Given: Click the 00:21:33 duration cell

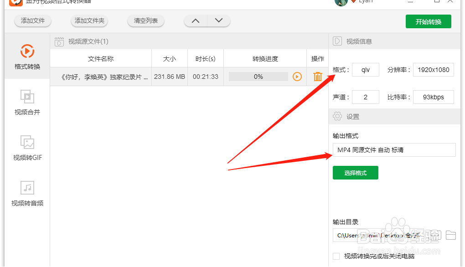Looking at the screenshot, I should pos(205,77).
